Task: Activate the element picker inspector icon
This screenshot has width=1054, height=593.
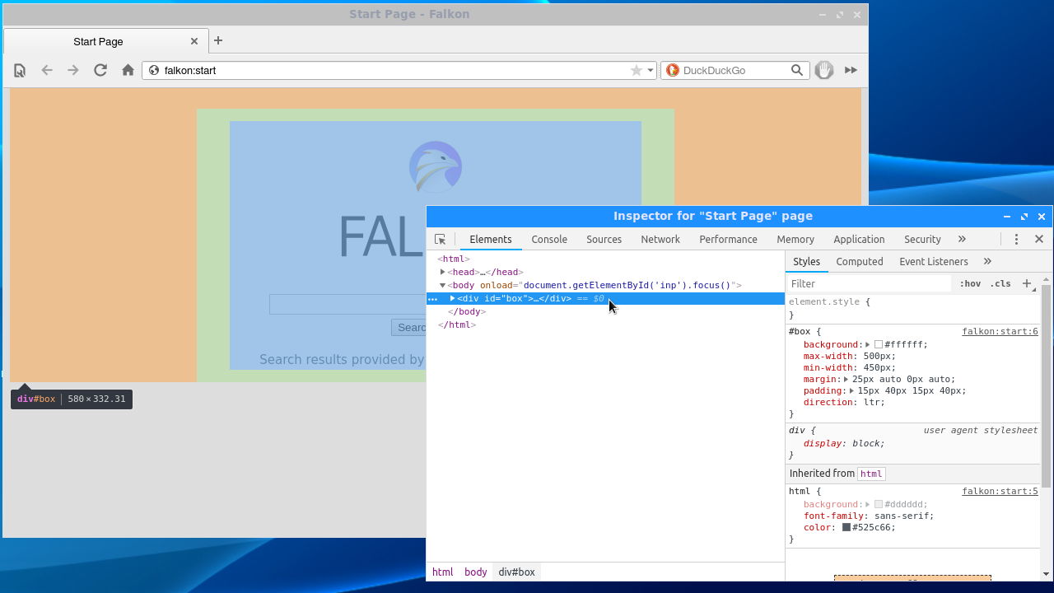Action: coord(441,240)
